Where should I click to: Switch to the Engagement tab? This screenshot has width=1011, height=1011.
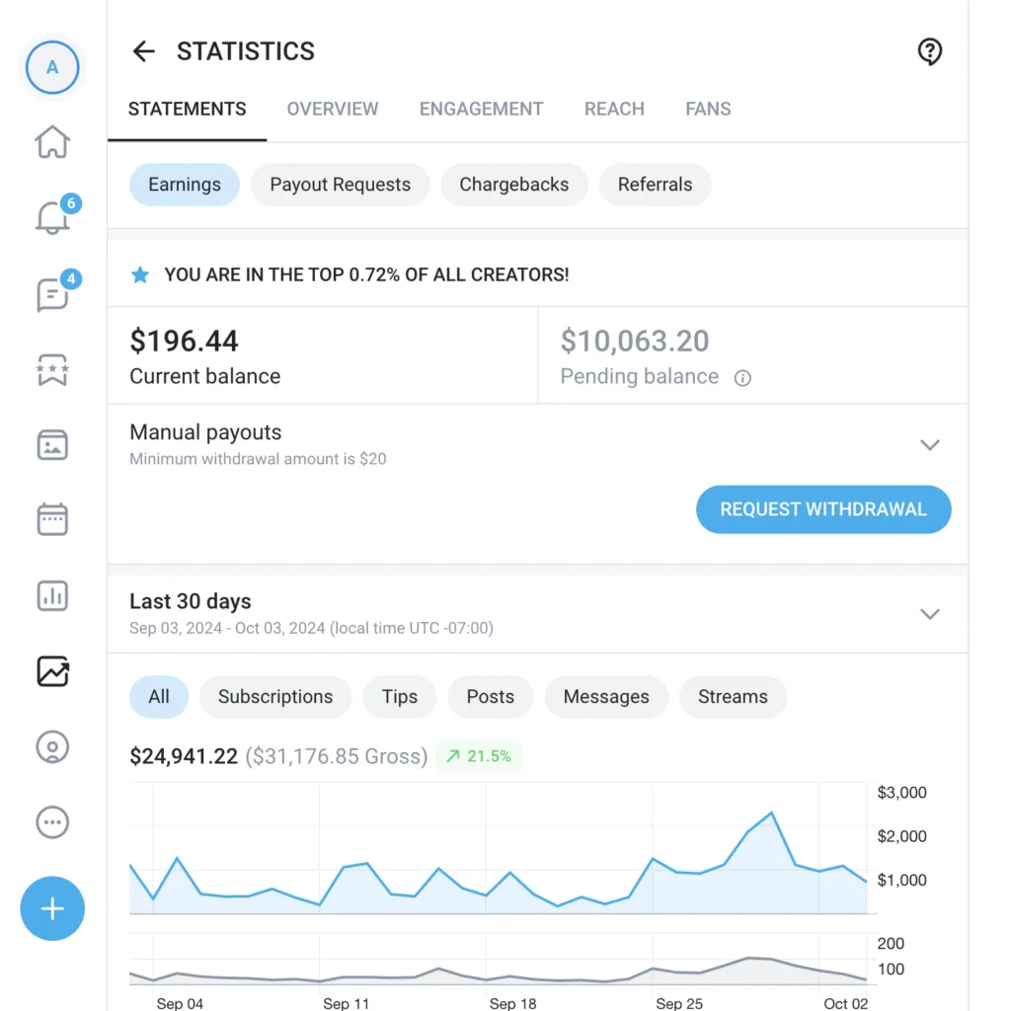tap(481, 109)
